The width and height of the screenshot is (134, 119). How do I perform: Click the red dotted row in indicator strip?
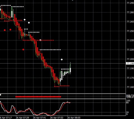click(x=38, y=97)
